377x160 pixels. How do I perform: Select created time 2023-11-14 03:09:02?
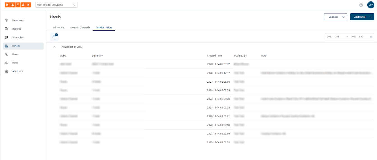[x=218, y=64]
